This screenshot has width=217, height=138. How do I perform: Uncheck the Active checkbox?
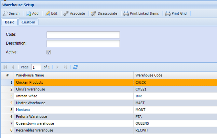click(49, 52)
